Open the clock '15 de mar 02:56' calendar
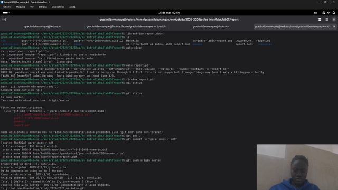338x190 pixels. pyautogui.click(x=169, y=13)
